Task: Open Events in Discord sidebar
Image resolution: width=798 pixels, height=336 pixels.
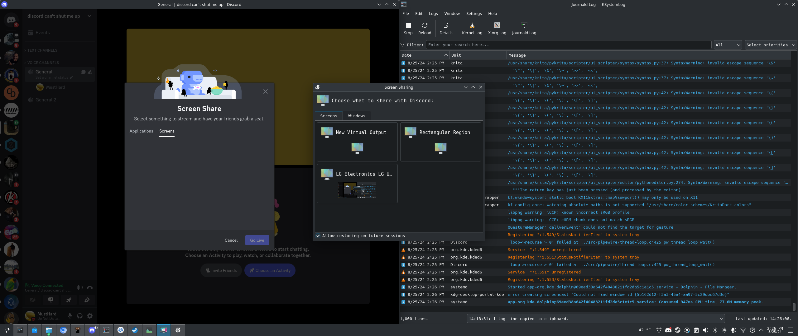Action: coord(59,33)
